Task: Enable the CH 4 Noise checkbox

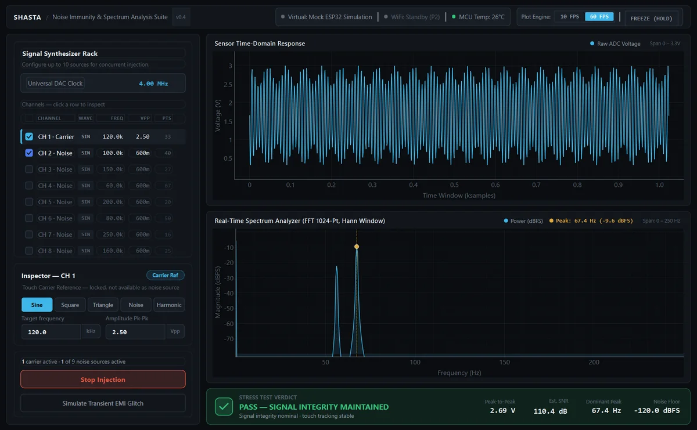Action: 29,186
